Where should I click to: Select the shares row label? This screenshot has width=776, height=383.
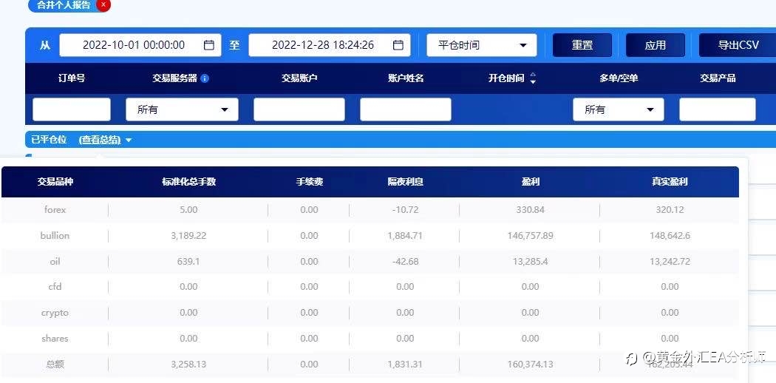point(55,339)
